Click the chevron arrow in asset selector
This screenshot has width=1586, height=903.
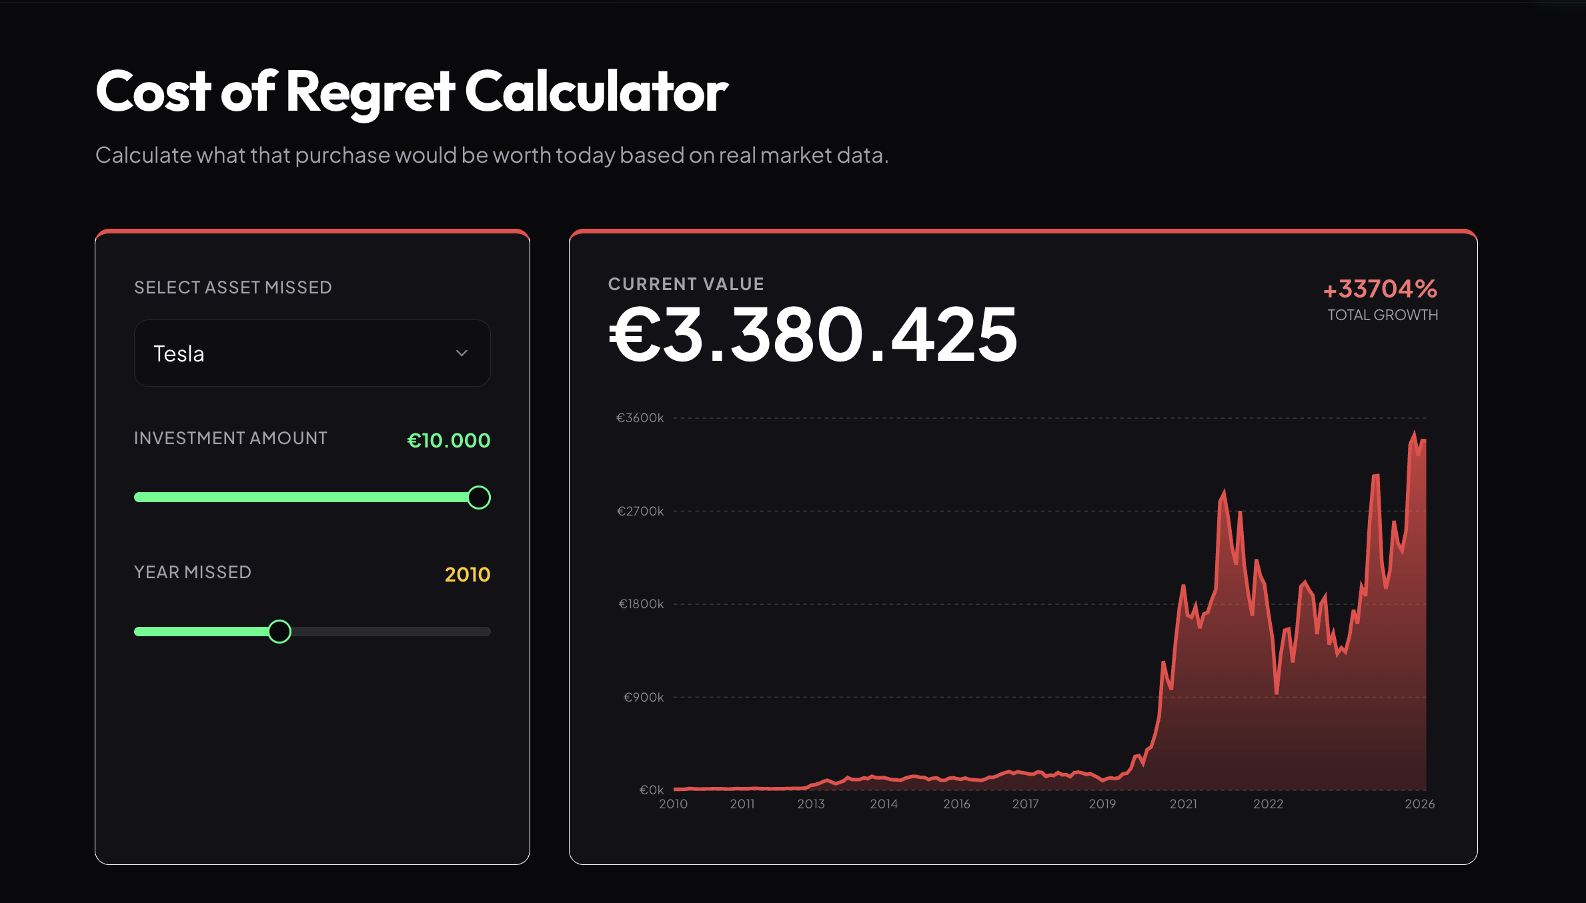pyautogui.click(x=462, y=353)
